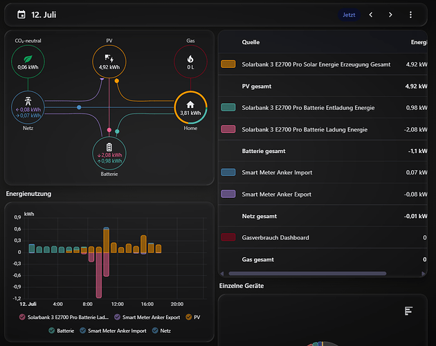
Task: Click the 0,98 kWh battery discharge value
Action: (109, 161)
